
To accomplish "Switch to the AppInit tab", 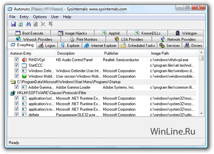I will (111, 33).
